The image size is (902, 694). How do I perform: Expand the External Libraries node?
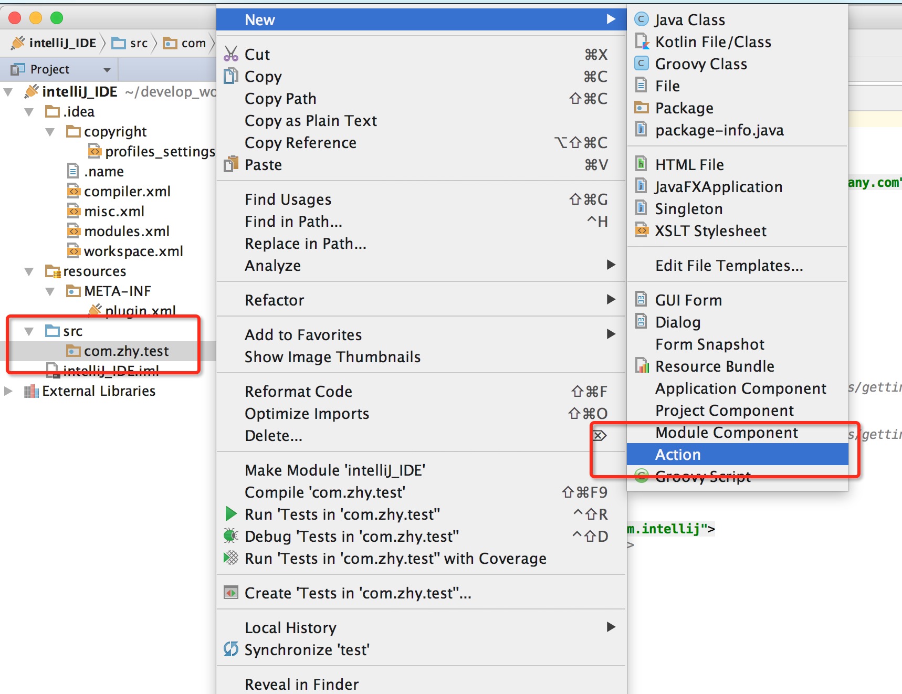[8, 391]
